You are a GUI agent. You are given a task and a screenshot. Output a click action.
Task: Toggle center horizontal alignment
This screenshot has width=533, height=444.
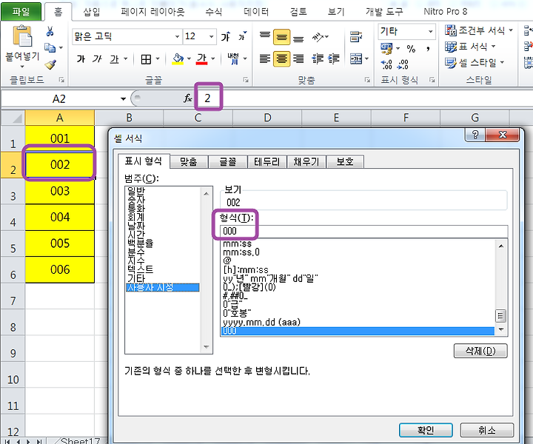(x=282, y=58)
